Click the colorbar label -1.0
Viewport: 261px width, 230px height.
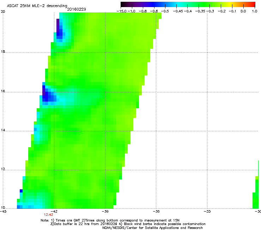click(131, 11)
